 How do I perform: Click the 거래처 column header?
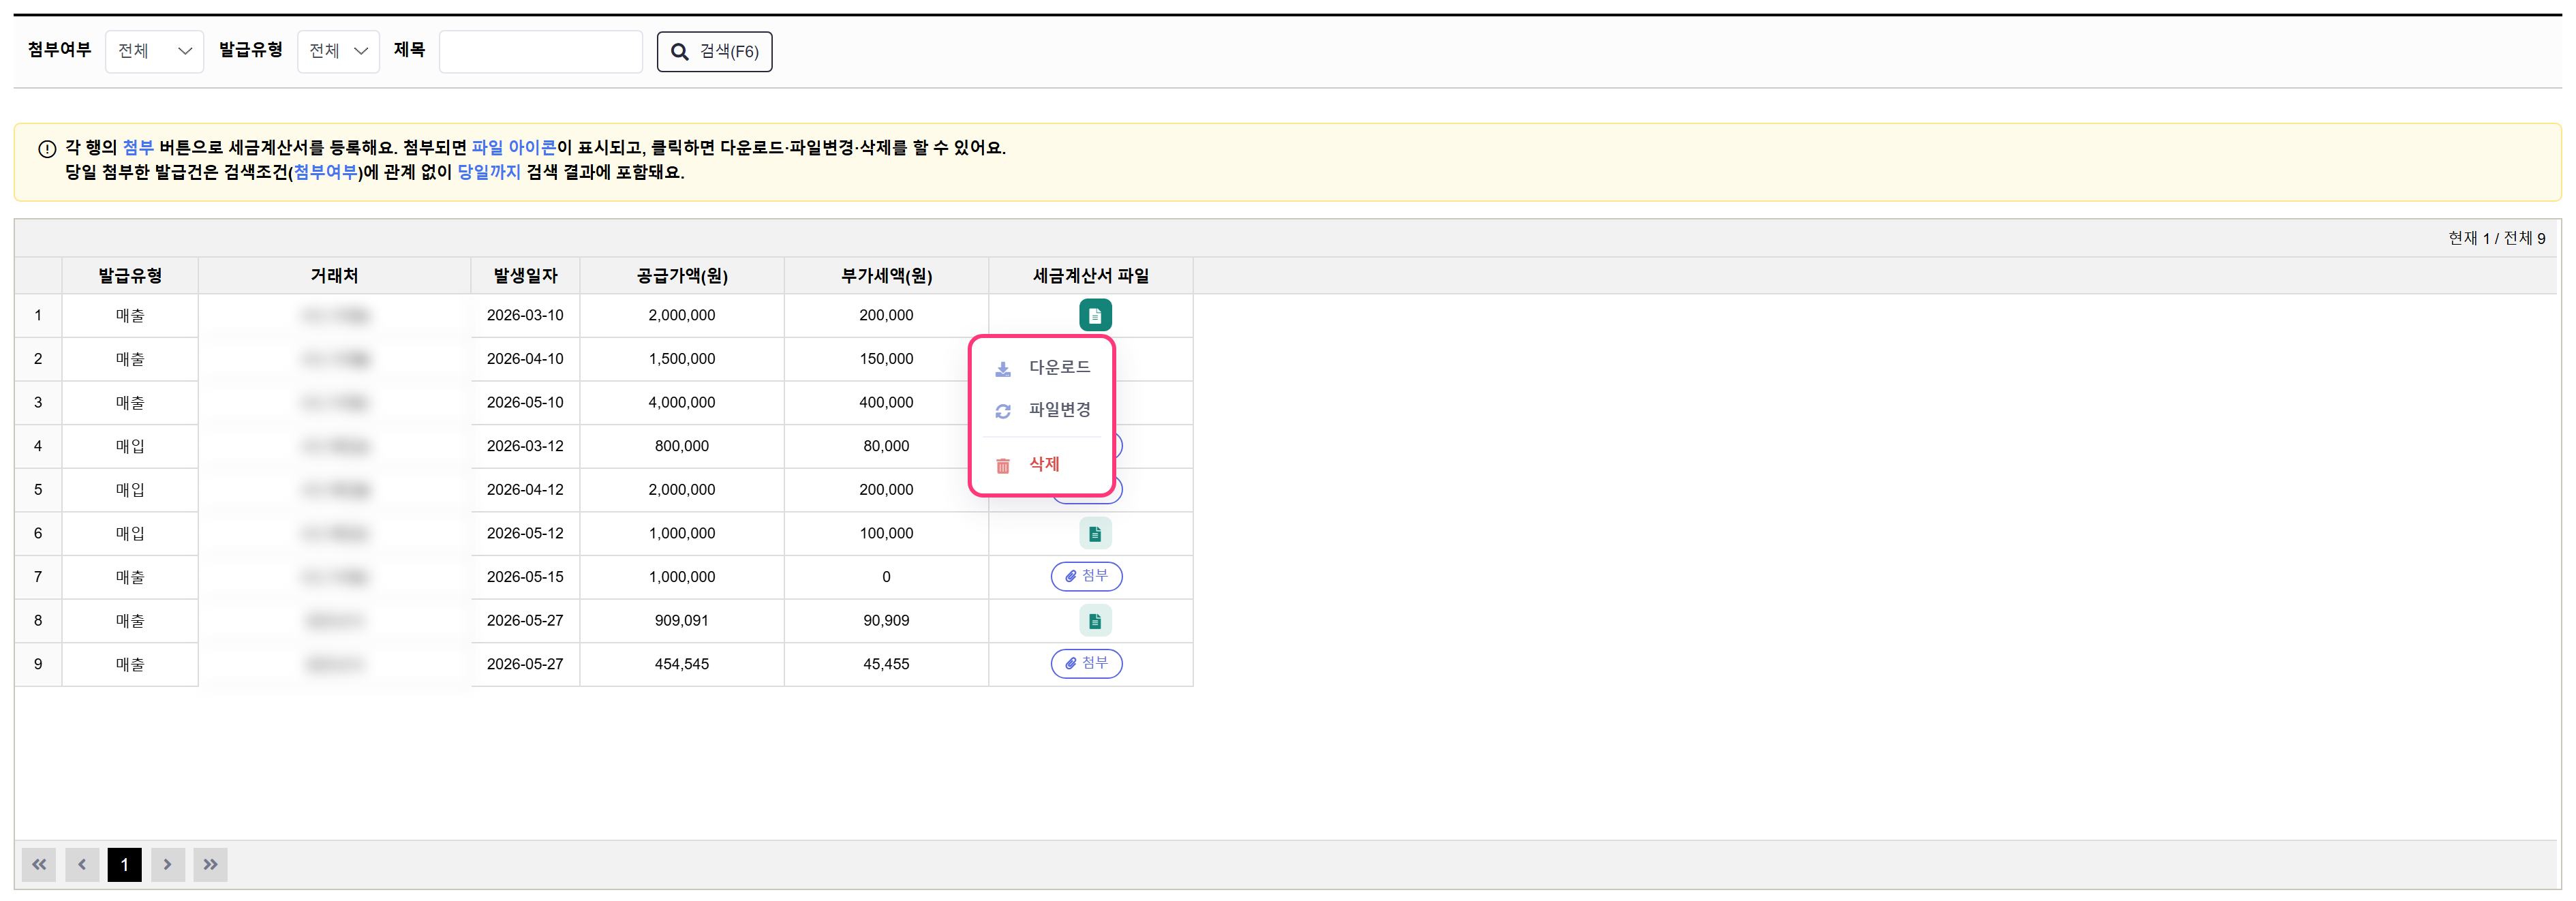334,276
